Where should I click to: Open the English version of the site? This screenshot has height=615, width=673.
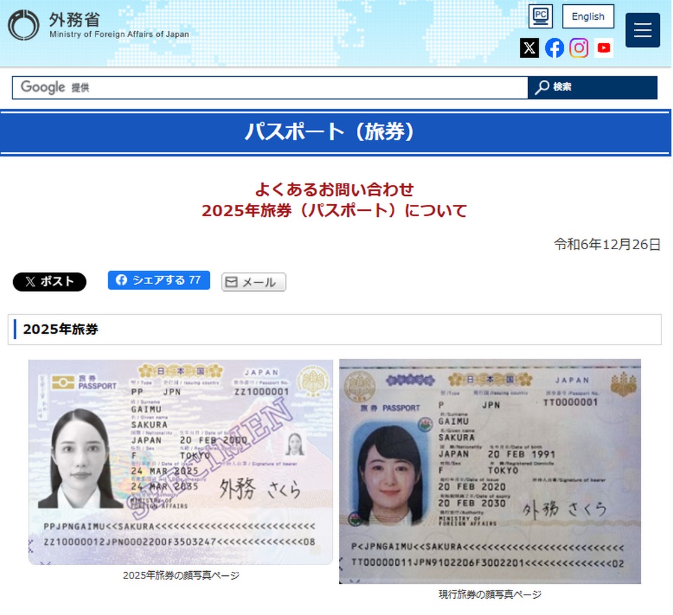588,16
